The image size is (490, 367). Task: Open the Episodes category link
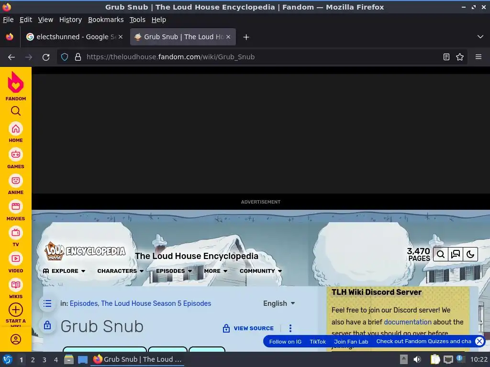point(83,303)
